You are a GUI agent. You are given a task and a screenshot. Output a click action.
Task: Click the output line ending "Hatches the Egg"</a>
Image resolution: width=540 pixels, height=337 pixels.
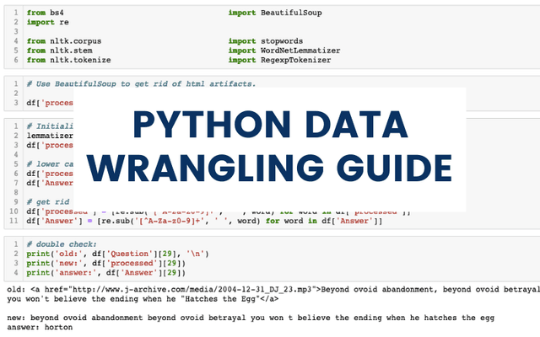[x=143, y=299]
